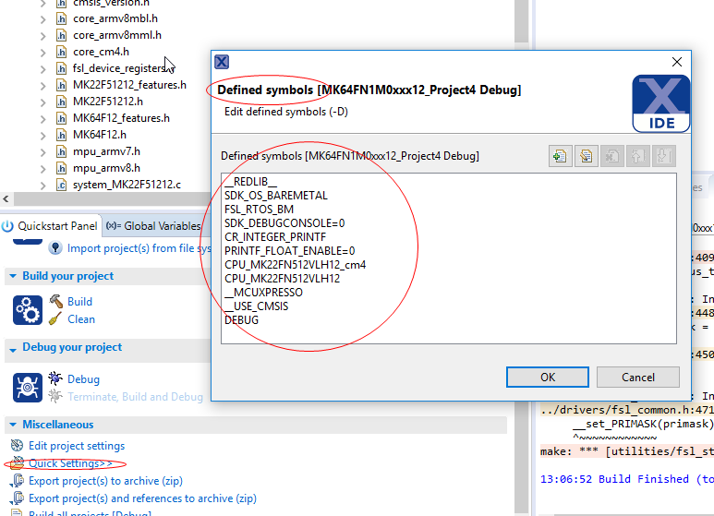Expand the mpu_armv8.h tree node
This screenshot has height=516, width=714.
(42, 169)
